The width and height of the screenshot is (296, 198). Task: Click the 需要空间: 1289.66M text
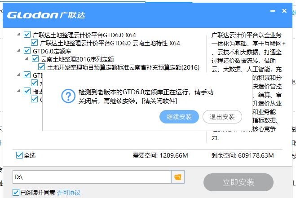[160, 155]
